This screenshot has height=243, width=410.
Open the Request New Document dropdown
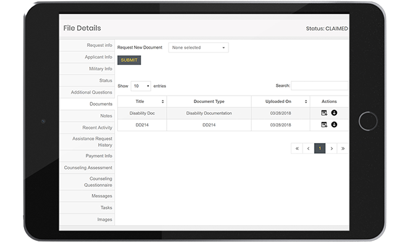[x=198, y=47]
